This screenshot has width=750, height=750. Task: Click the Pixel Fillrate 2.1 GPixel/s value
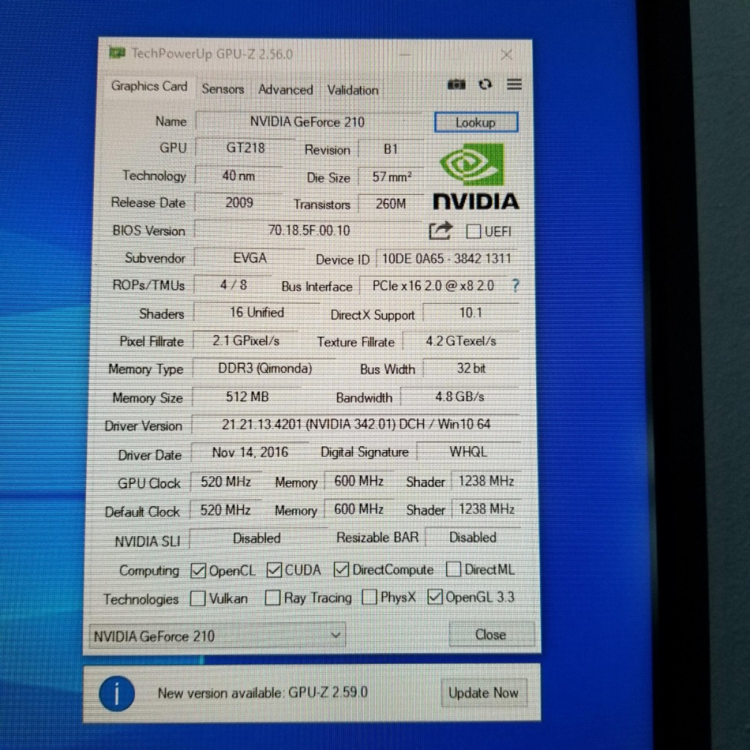(246, 341)
